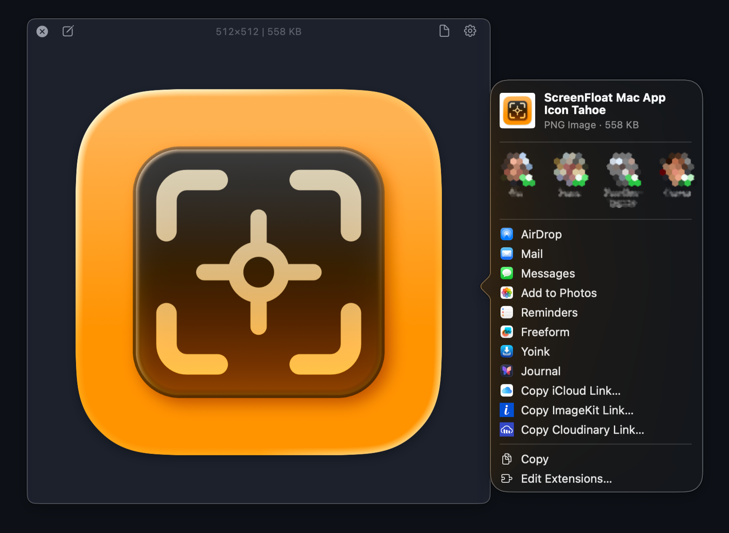The height and width of the screenshot is (533, 729).
Task: Share image to Journal app
Action: pos(541,371)
